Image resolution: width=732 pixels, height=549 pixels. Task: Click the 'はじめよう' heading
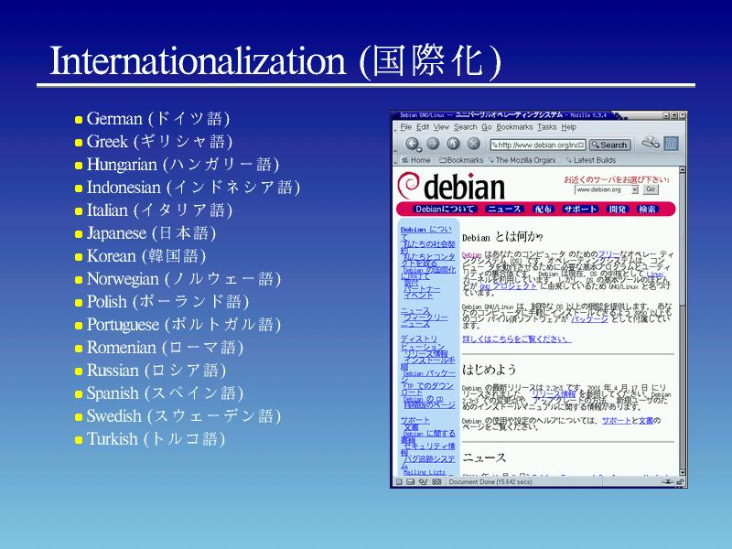coord(490,370)
